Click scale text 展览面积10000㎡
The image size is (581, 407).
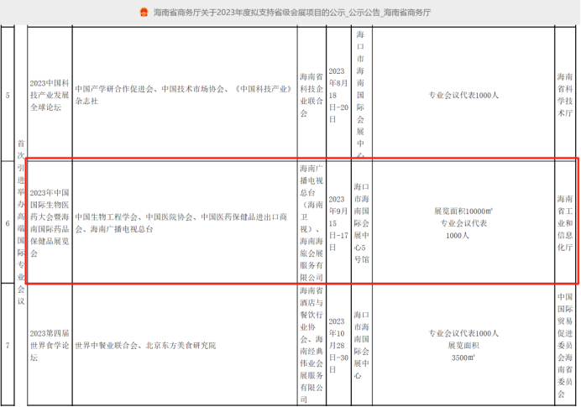(463, 211)
